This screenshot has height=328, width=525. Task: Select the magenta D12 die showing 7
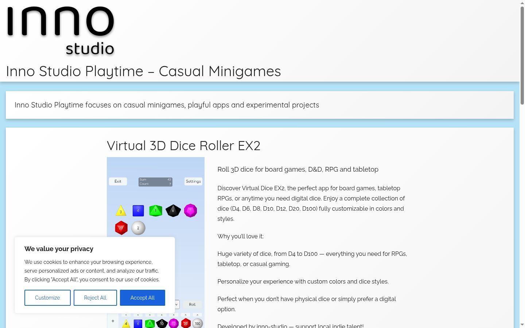190,211
